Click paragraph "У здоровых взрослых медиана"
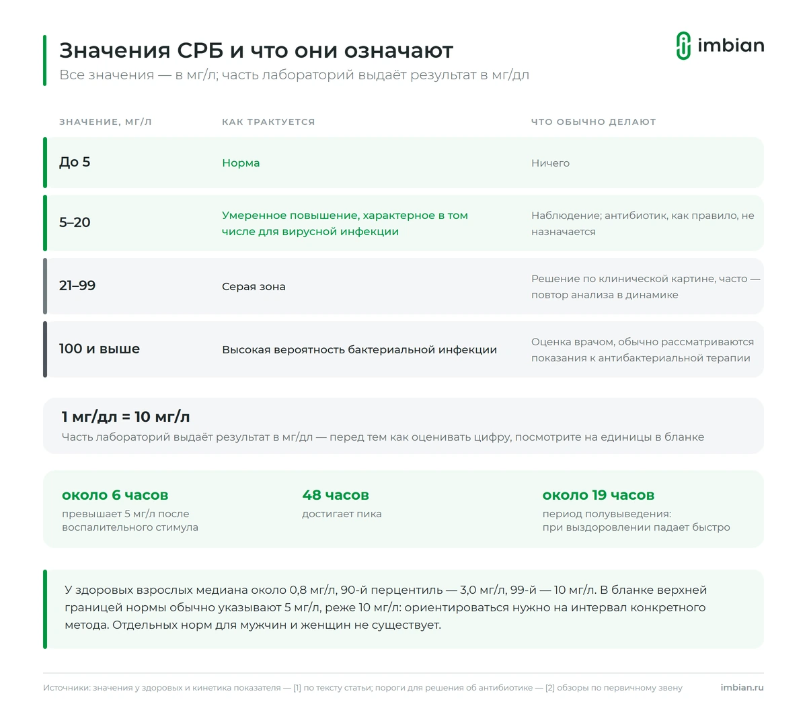Image resolution: width=807 pixels, height=708 pixels. (x=386, y=607)
